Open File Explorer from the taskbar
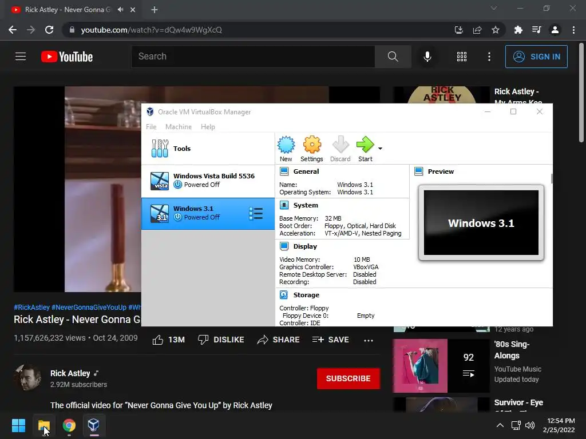This screenshot has width=586, height=439. coord(44,425)
